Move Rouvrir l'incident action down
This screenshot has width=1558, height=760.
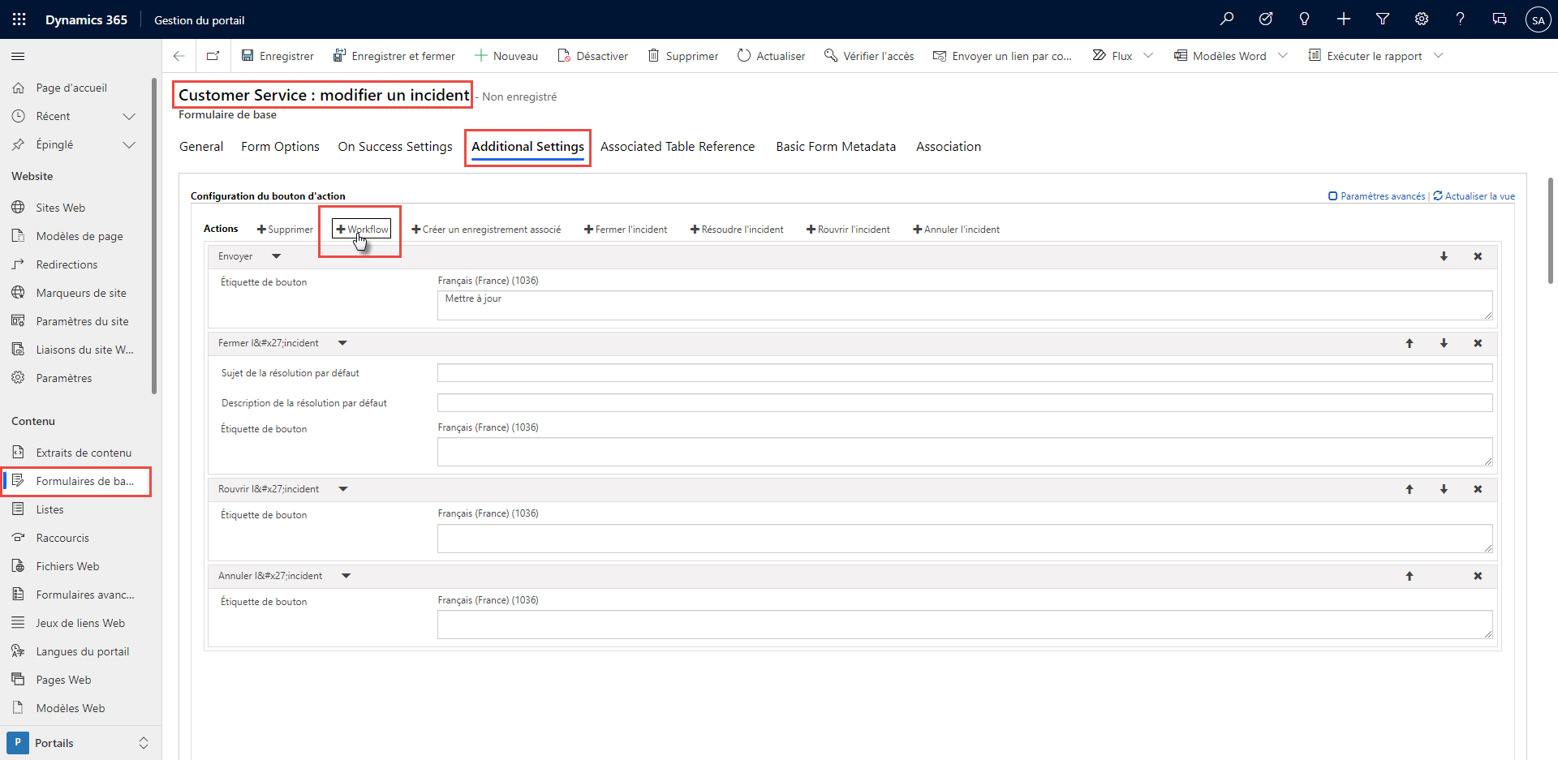point(1444,489)
